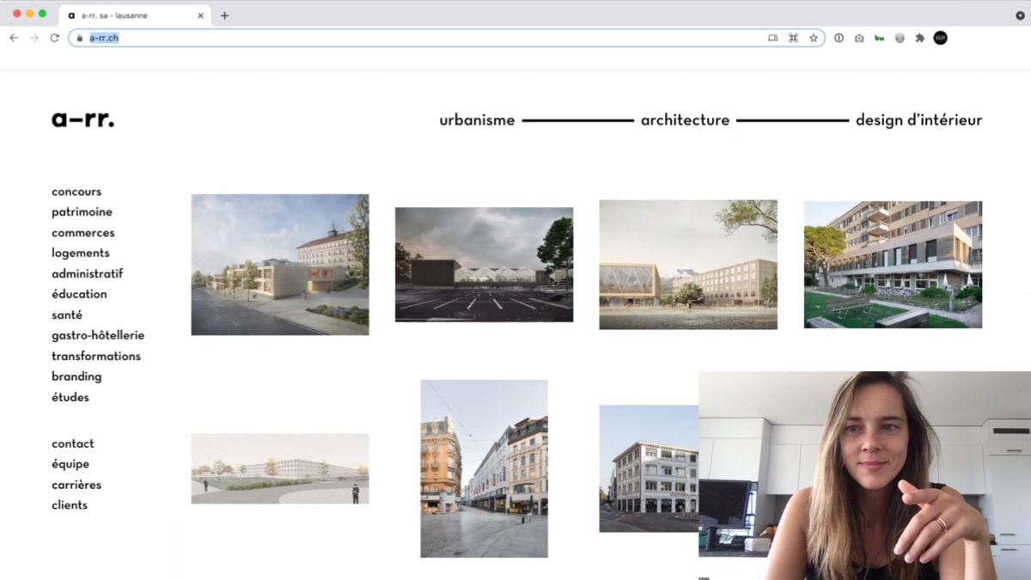
Task: Open the white corner building thumbnail
Action: [649, 468]
